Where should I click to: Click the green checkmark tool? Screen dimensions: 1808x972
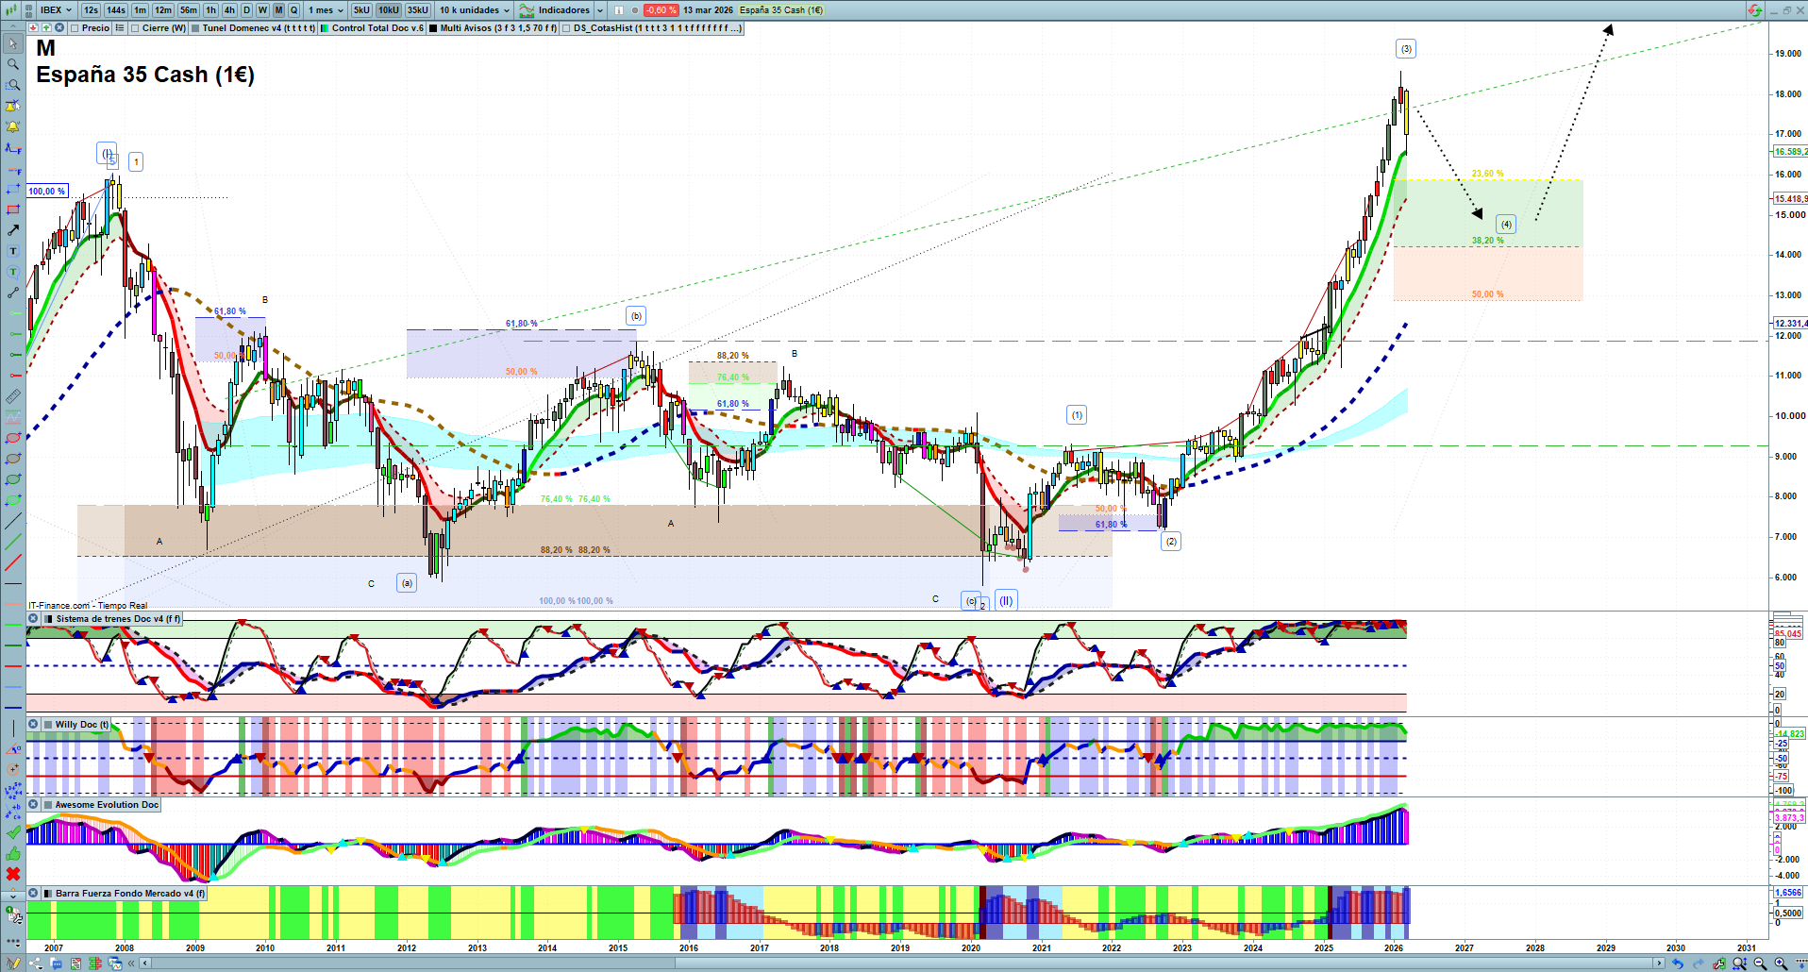13,832
